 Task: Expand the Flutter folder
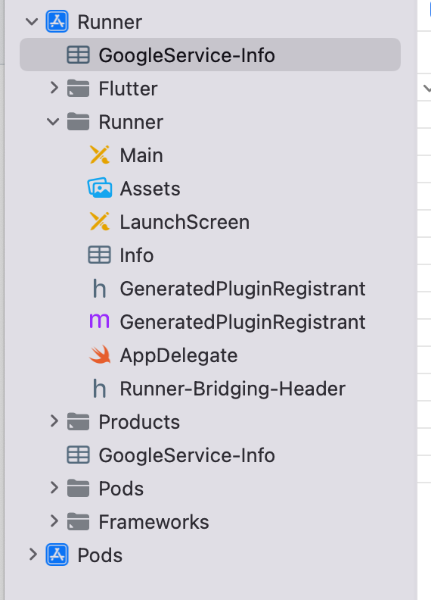click(54, 88)
